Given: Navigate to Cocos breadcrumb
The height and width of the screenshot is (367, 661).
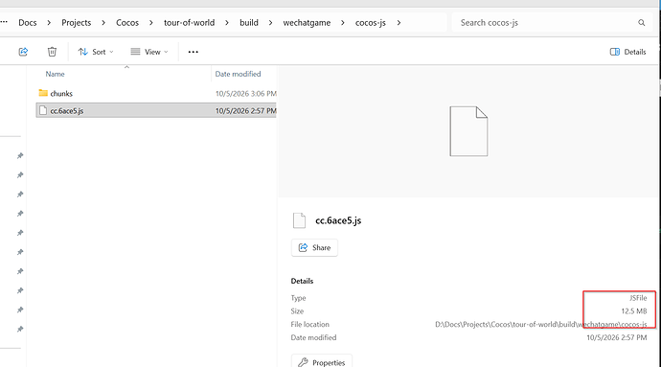Looking at the screenshot, I should pos(127,23).
